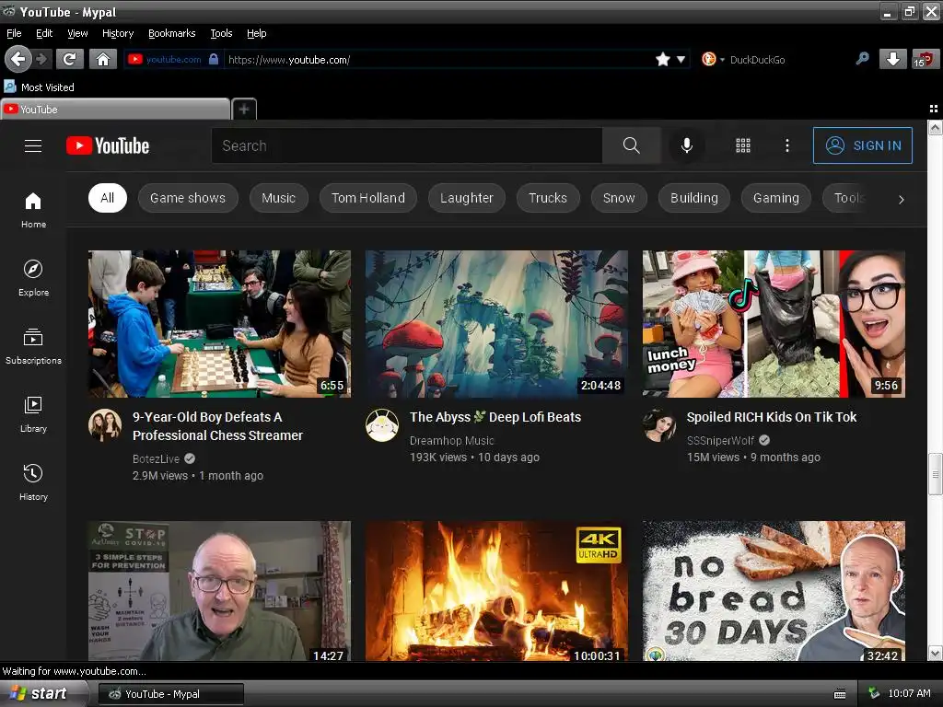This screenshot has width=943, height=707.
Task: Reload the page with refresh button
Action: point(70,59)
